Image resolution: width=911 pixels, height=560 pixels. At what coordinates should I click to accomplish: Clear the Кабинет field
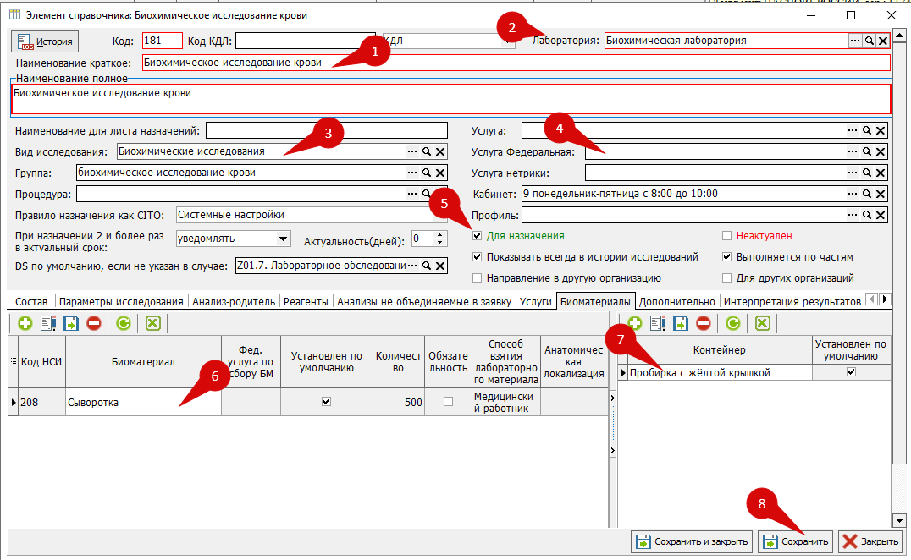pos(881,194)
